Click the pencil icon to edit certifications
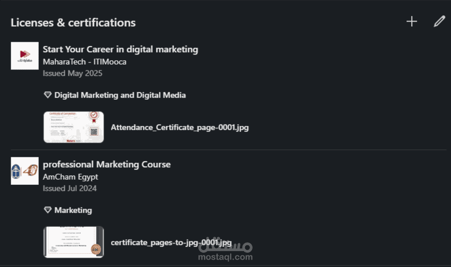The height and width of the screenshot is (267, 451). [439, 22]
